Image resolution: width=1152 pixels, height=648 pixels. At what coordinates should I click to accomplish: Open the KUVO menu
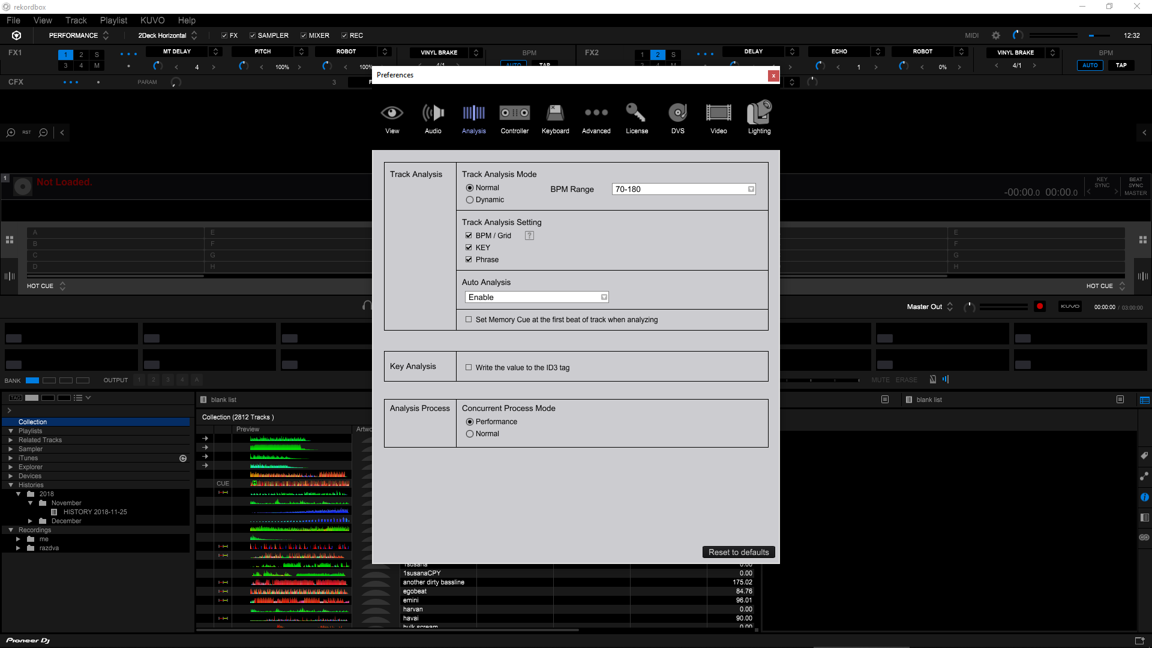coord(152,20)
